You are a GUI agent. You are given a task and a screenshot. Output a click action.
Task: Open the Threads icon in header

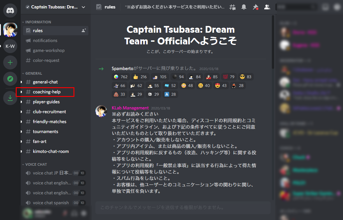(x=232, y=7)
